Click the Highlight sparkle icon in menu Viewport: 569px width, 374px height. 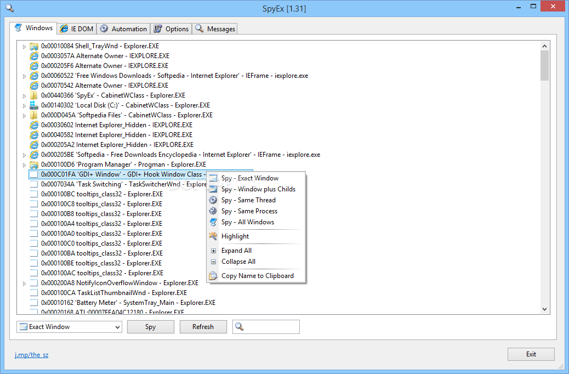pos(213,236)
